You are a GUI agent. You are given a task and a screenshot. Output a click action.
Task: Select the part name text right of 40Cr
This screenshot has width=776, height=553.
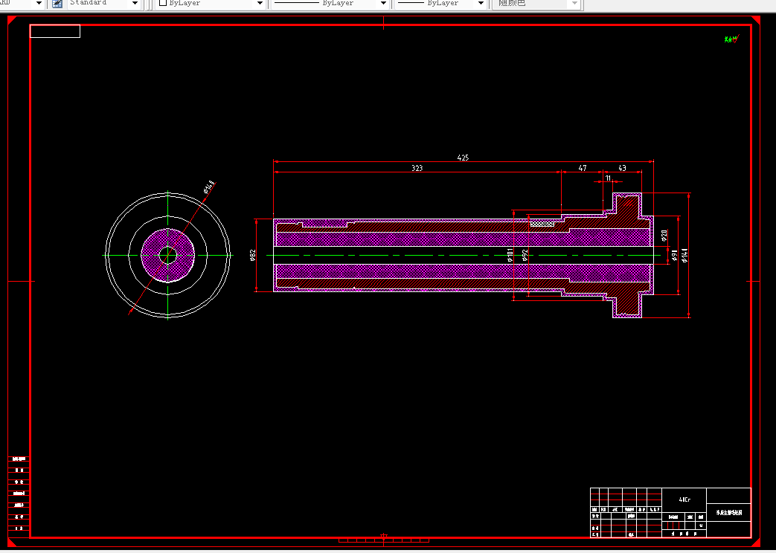coord(729,512)
